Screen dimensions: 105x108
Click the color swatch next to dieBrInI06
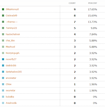tap(3, 65)
